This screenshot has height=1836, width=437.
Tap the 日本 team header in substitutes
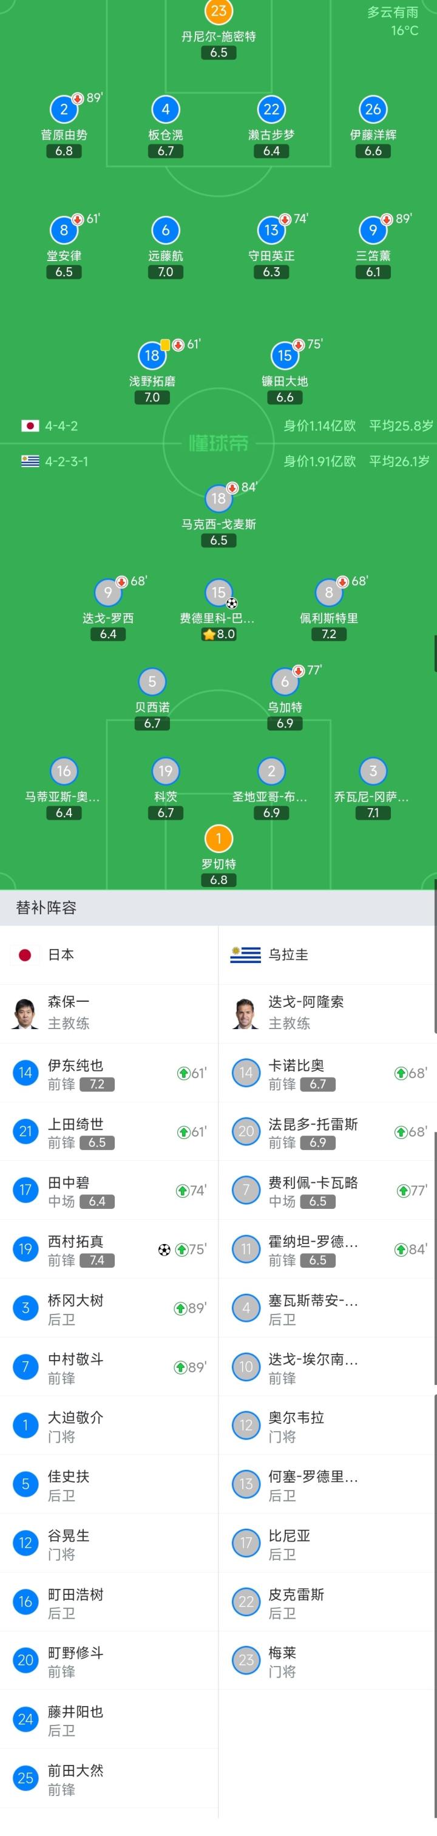pyautogui.click(x=60, y=955)
